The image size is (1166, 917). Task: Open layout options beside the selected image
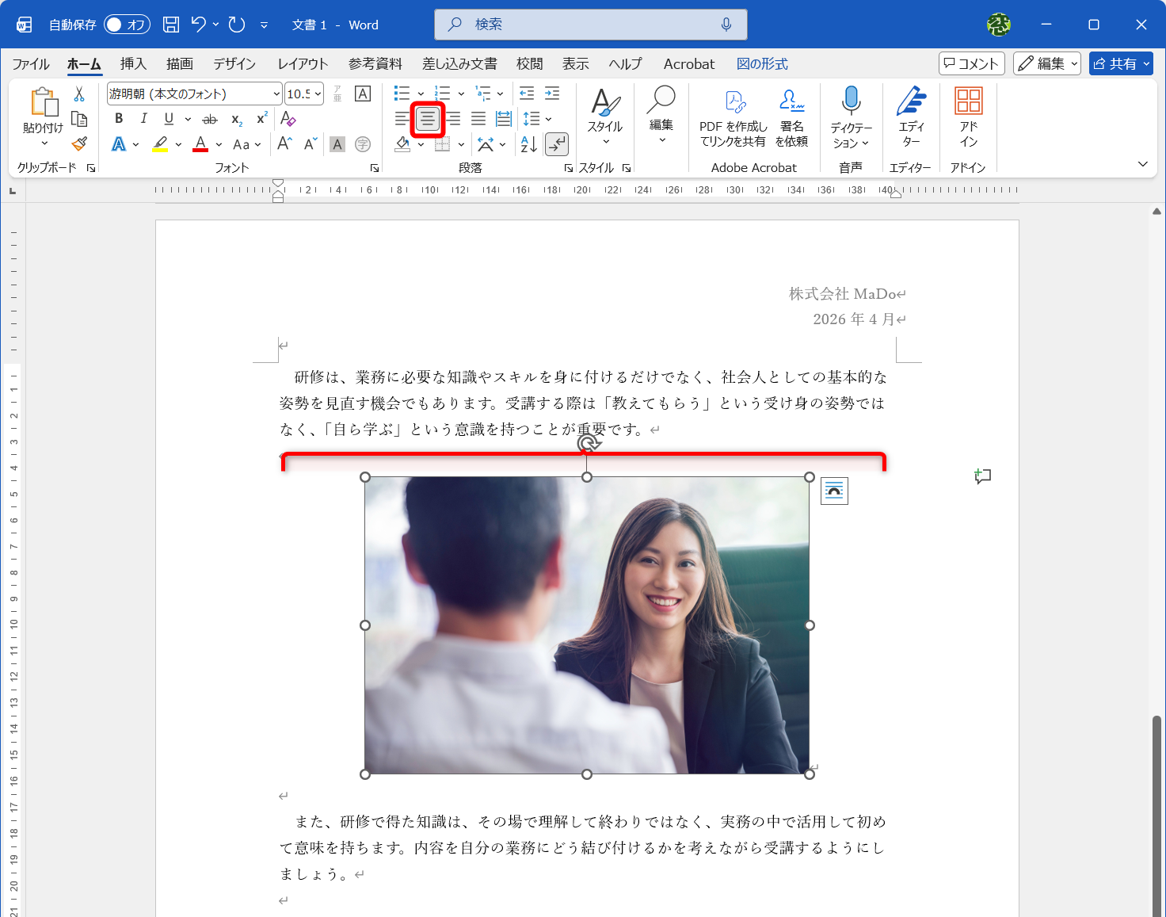pos(833,490)
